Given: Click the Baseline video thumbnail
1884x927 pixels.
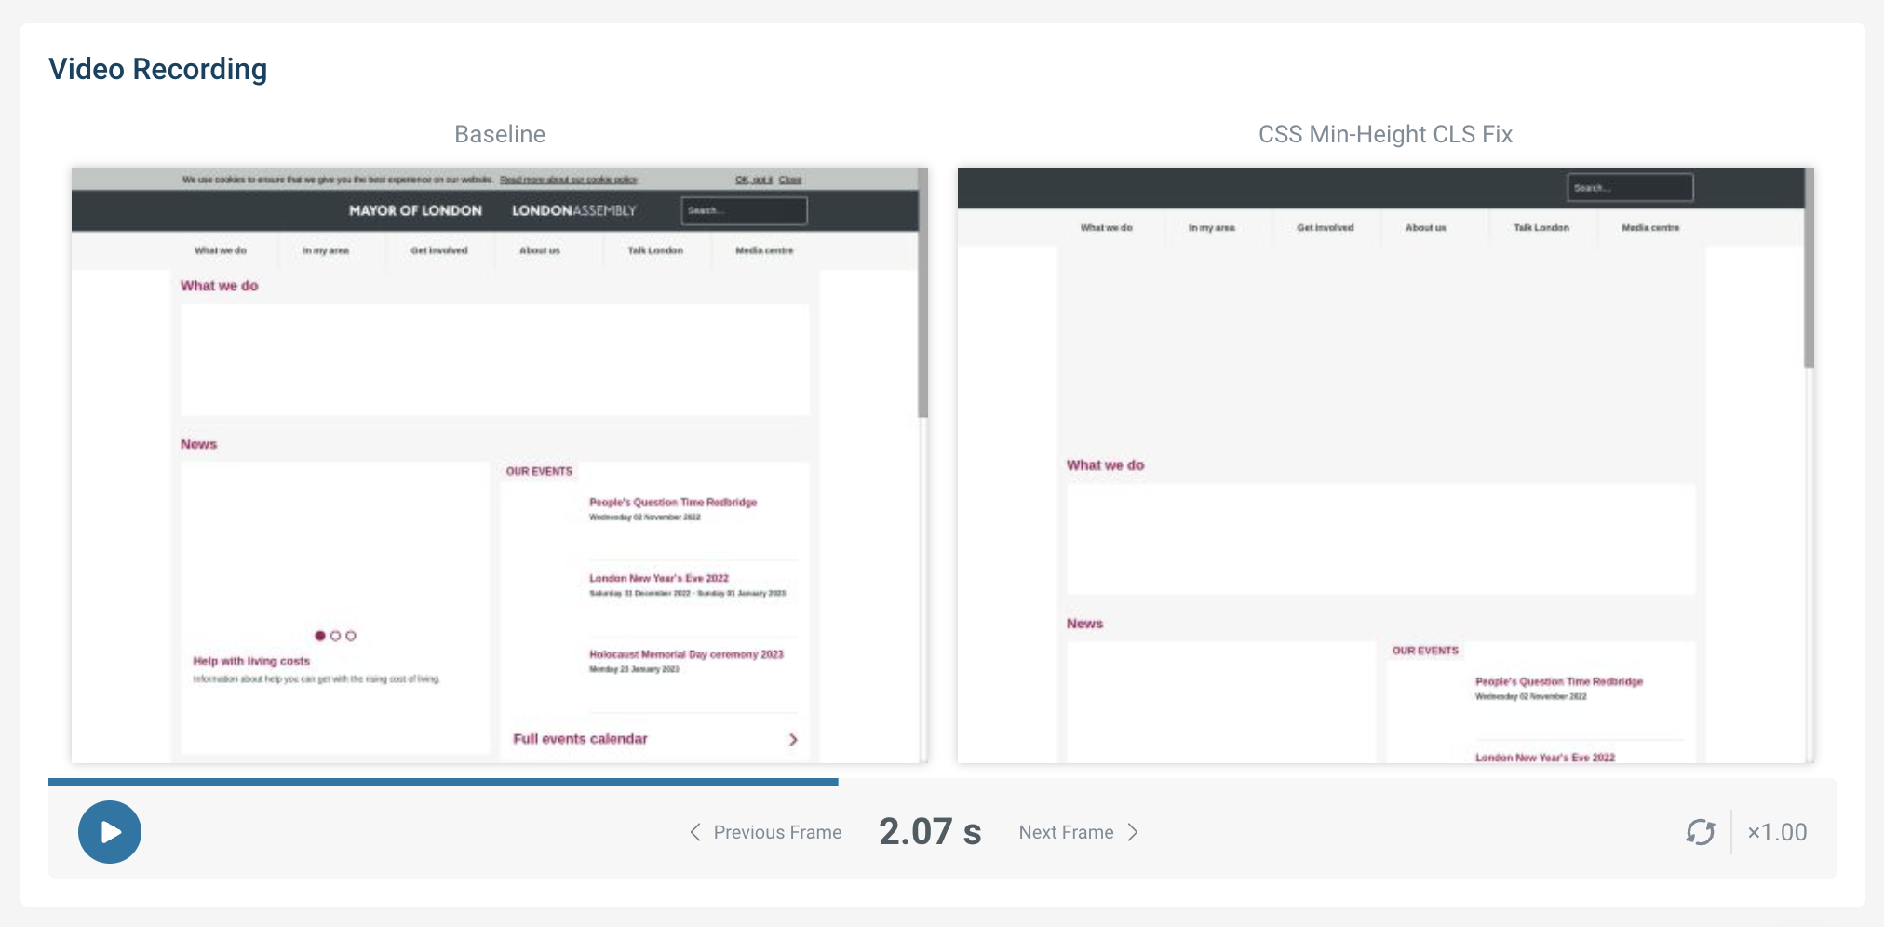Looking at the screenshot, I should click(500, 465).
